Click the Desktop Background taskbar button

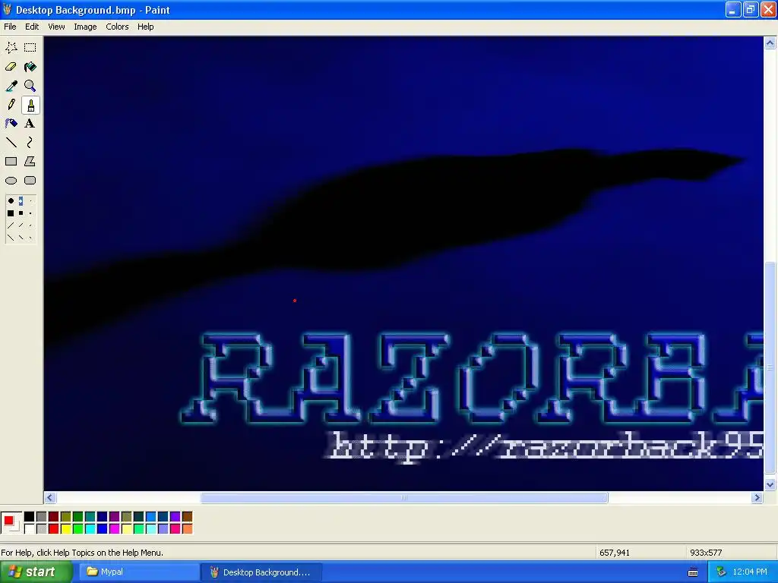[x=261, y=572]
